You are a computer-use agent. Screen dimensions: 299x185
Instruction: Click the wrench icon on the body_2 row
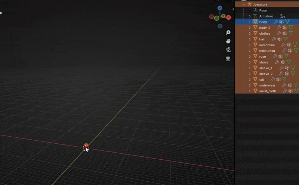point(279,28)
